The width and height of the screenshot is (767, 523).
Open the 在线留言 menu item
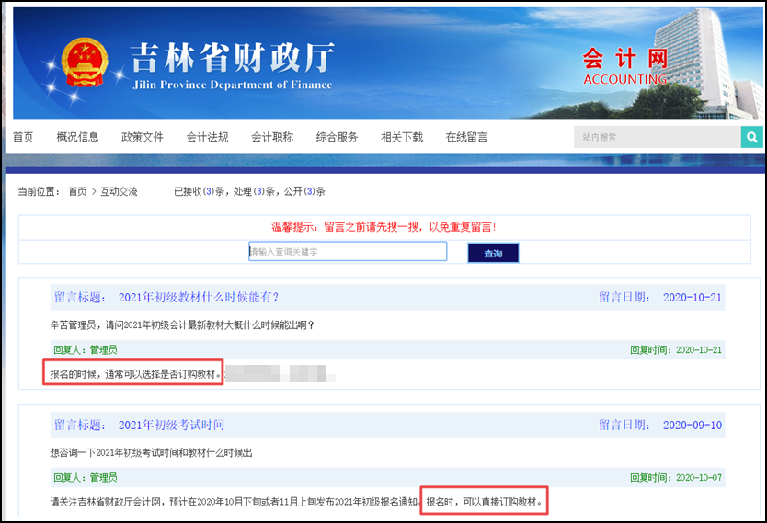click(x=466, y=137)
